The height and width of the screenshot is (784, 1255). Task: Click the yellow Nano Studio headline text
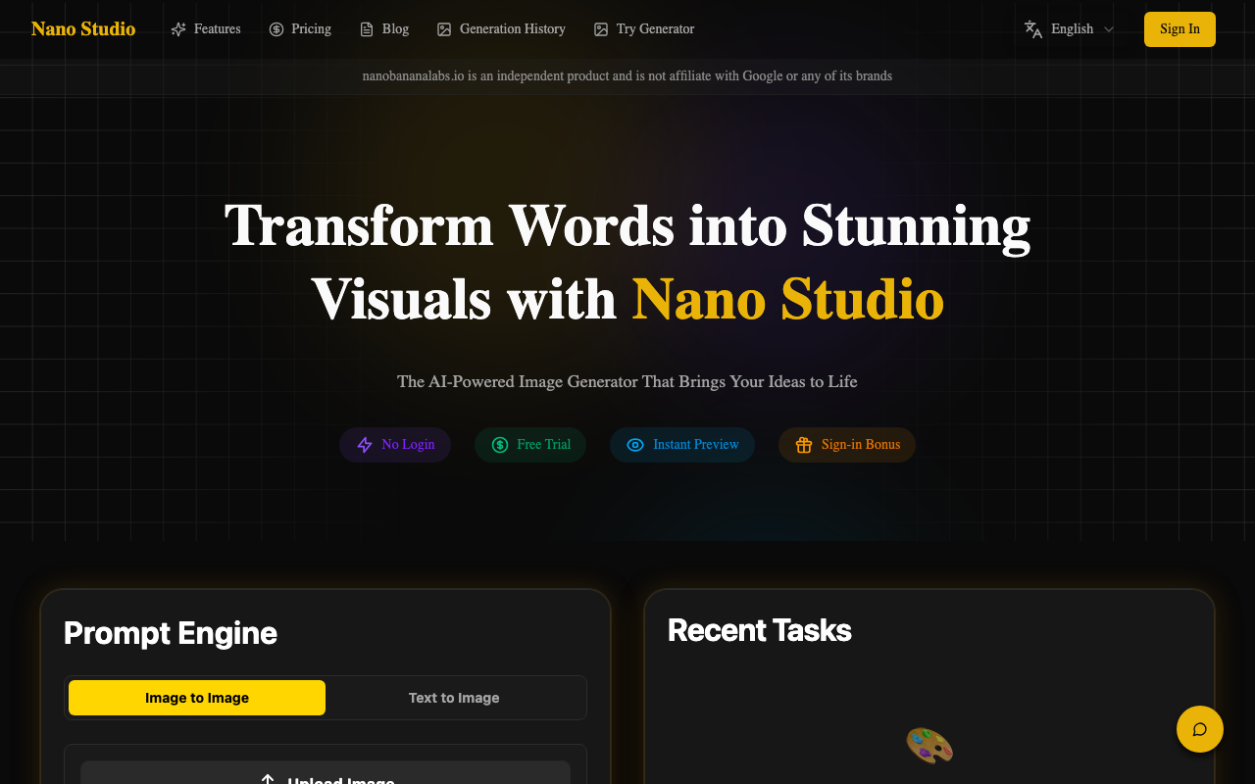788,300
